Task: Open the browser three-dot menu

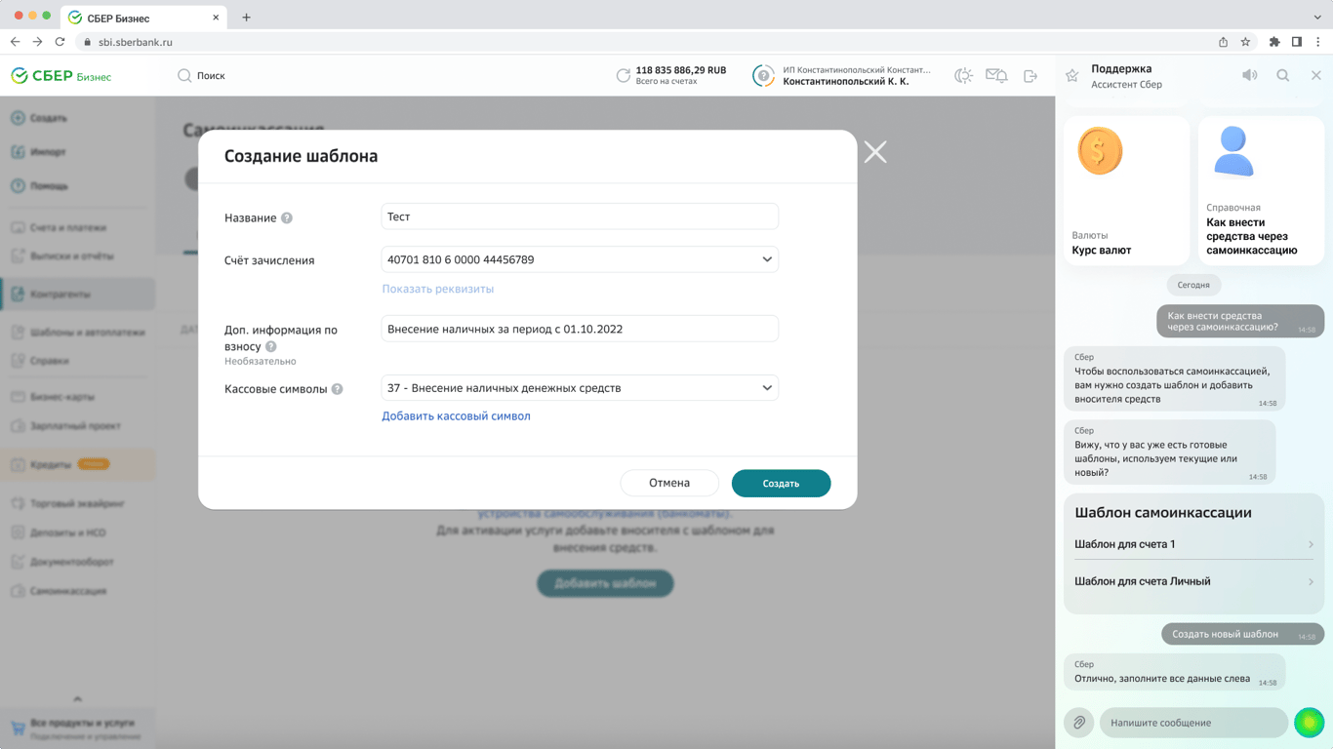Action: [1318, 42]
